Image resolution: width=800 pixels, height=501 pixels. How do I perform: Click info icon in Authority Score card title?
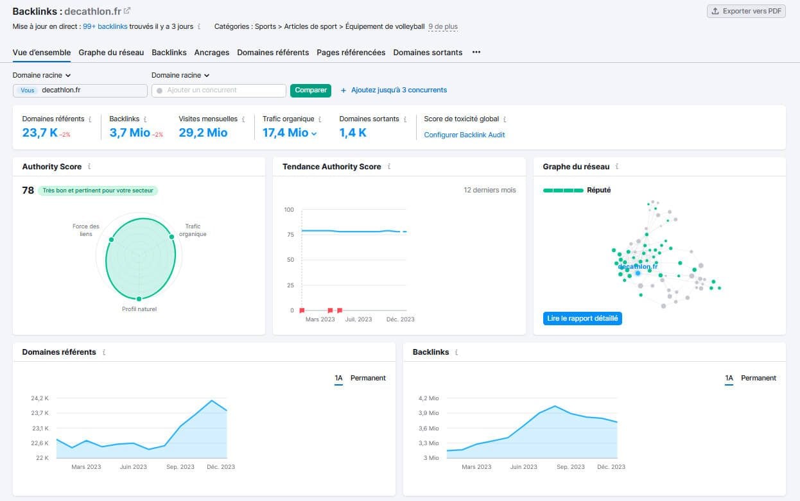pos(89,167)
